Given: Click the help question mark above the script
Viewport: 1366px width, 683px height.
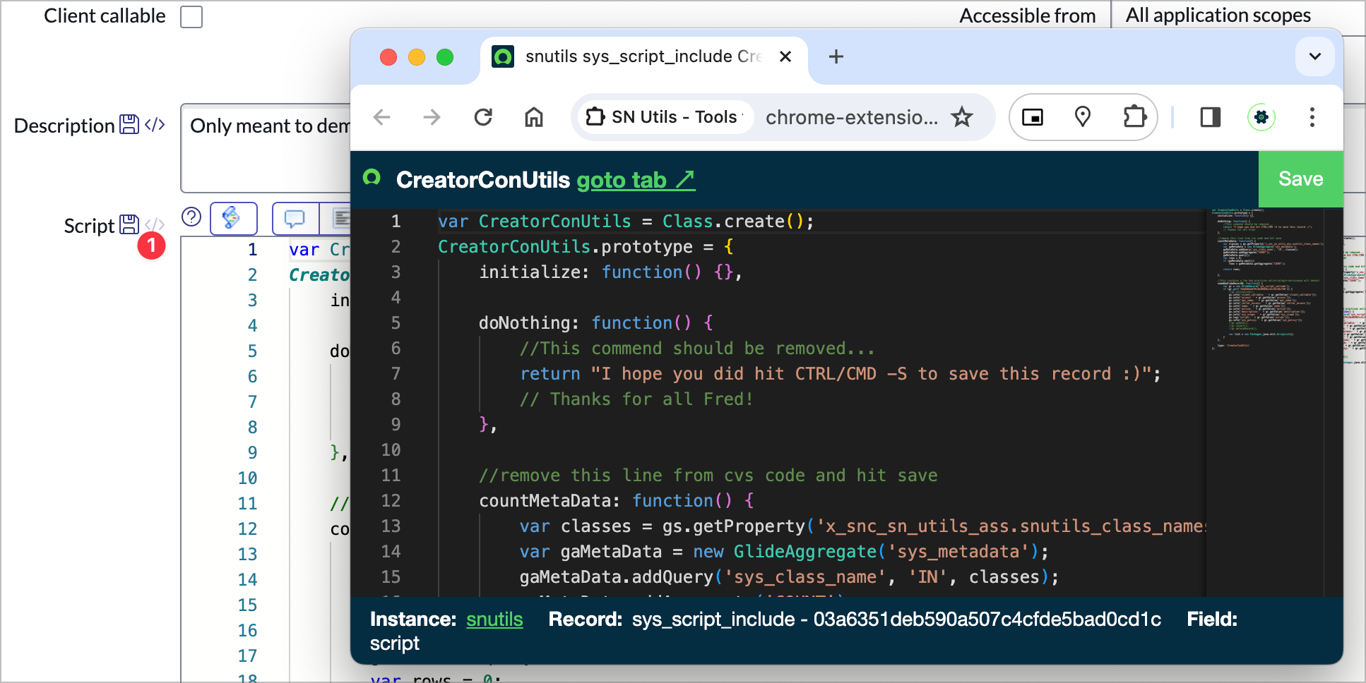Looking at the screenshot, I should point(191,217).
